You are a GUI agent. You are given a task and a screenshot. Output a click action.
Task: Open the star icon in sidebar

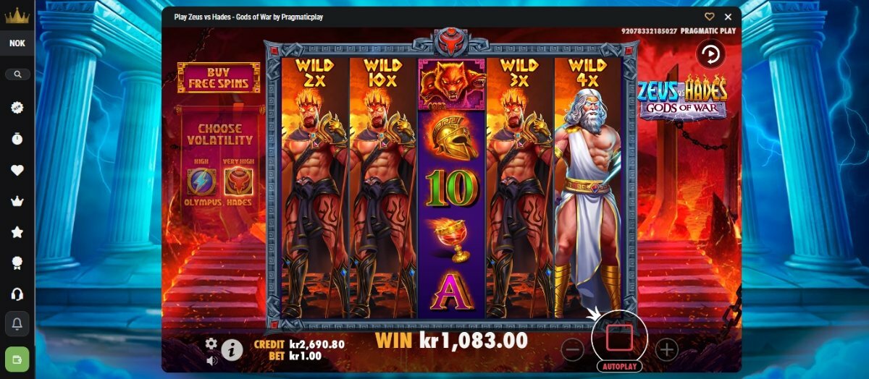point(17,232)
